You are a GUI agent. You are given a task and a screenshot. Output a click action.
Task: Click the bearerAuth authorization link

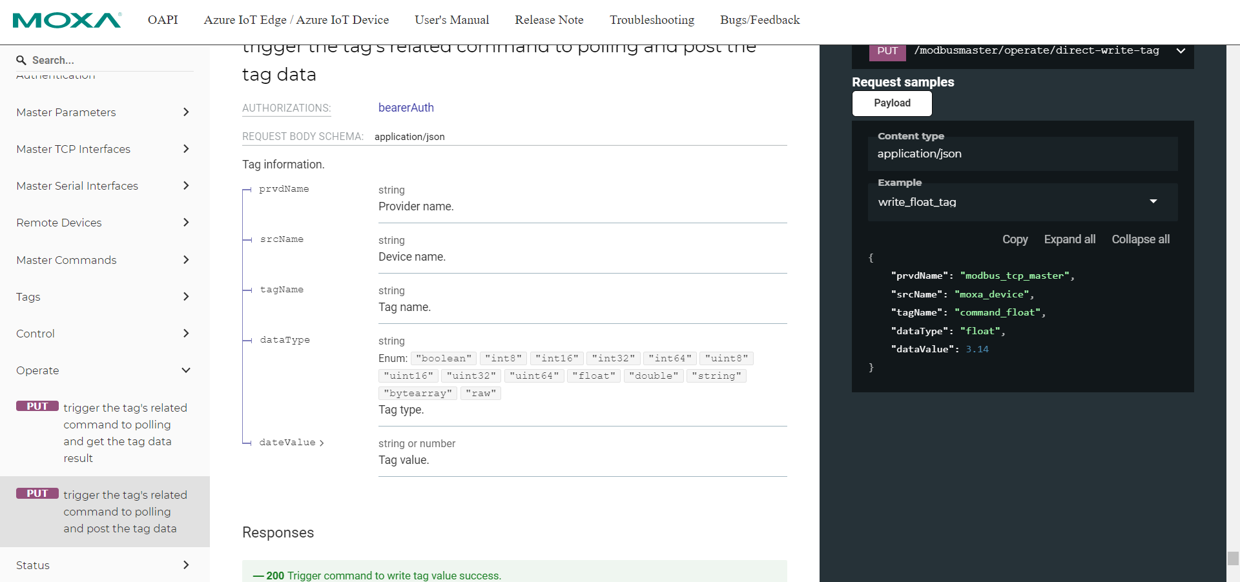point(406,108)
